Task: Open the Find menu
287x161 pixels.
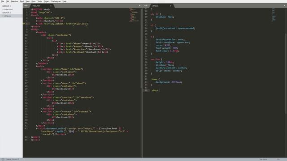Action: (22, 1)
